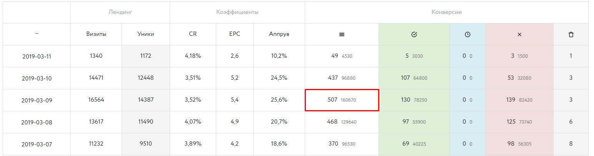Select the Коэффициенты group header

point(237,12)
